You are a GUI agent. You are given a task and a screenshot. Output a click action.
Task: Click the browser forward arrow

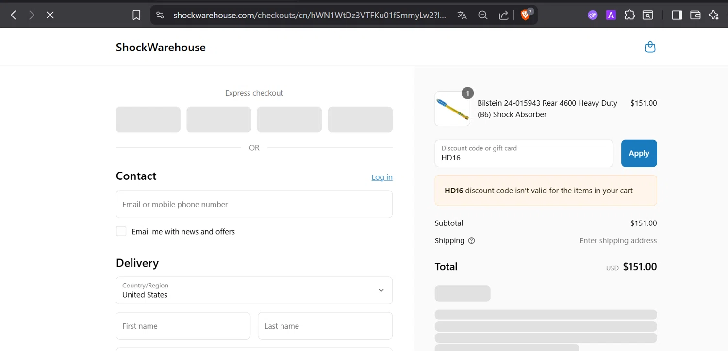pyautogui.click(x=32, y=15)
